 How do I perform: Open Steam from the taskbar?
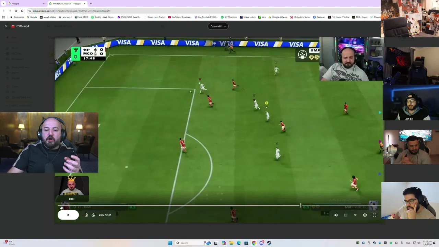point(269,243)
